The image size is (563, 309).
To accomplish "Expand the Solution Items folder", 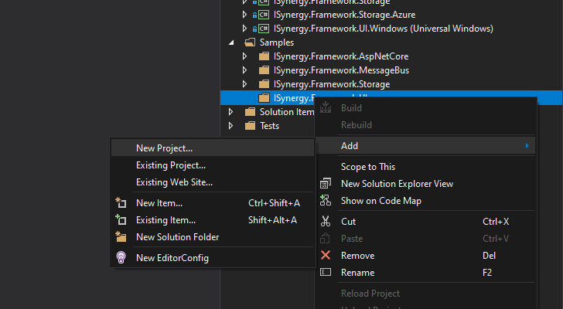I will tap(230, 112).
